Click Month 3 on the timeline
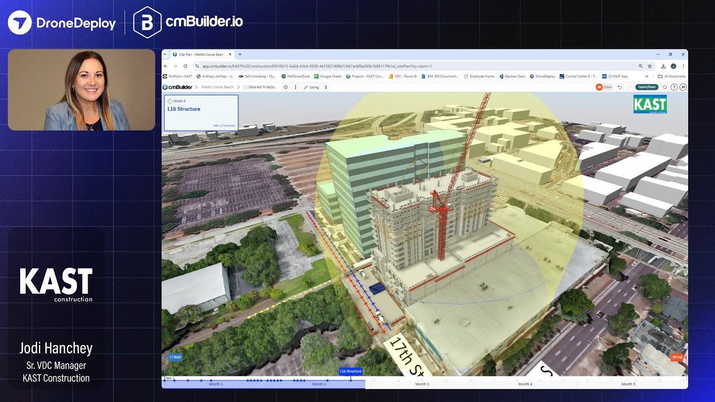 422,384
